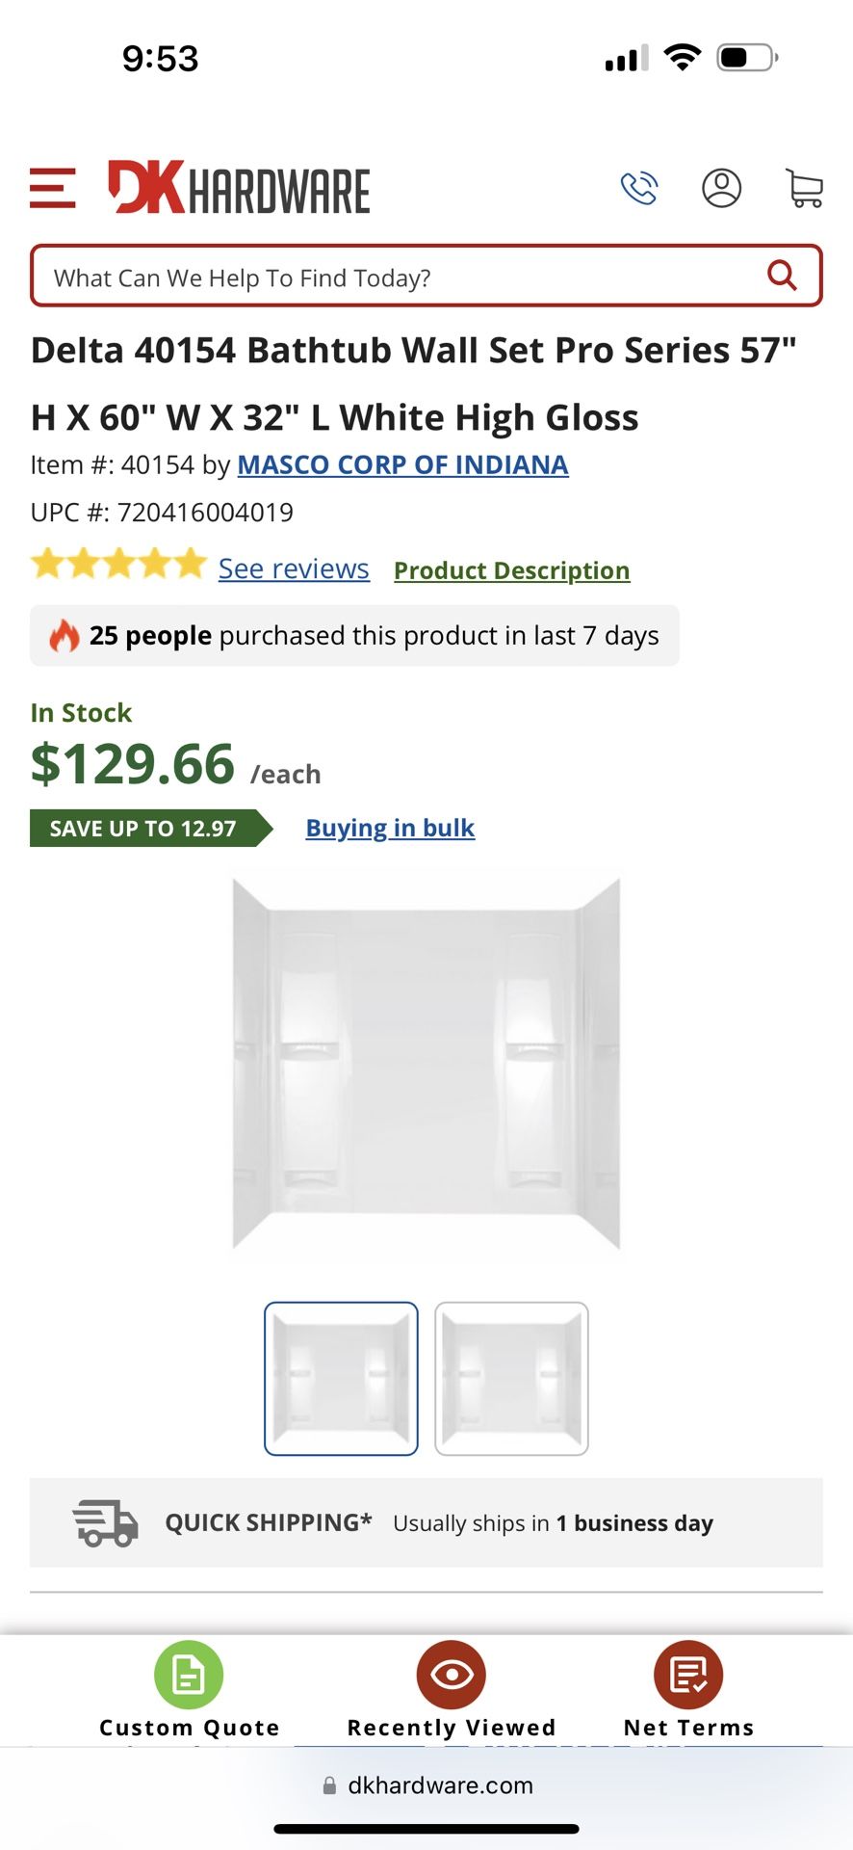Select the second product thumbnail
The image size is (853, 1850).
pyautogui.click(x=511, y=1378)
